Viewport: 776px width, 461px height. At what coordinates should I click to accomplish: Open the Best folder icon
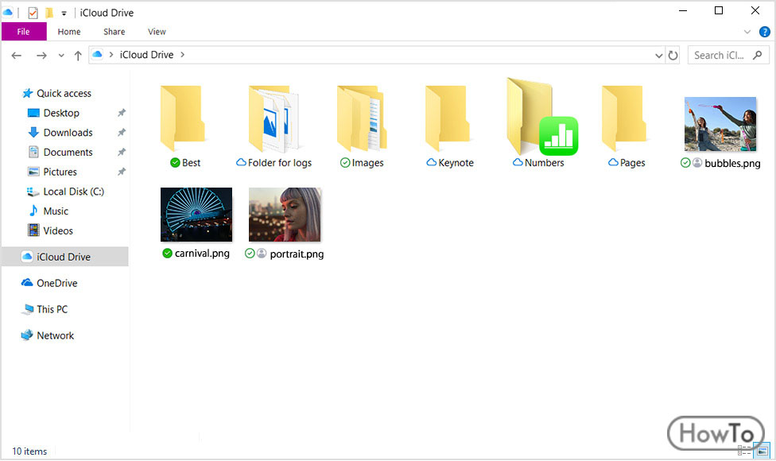[x=183, y=118]
